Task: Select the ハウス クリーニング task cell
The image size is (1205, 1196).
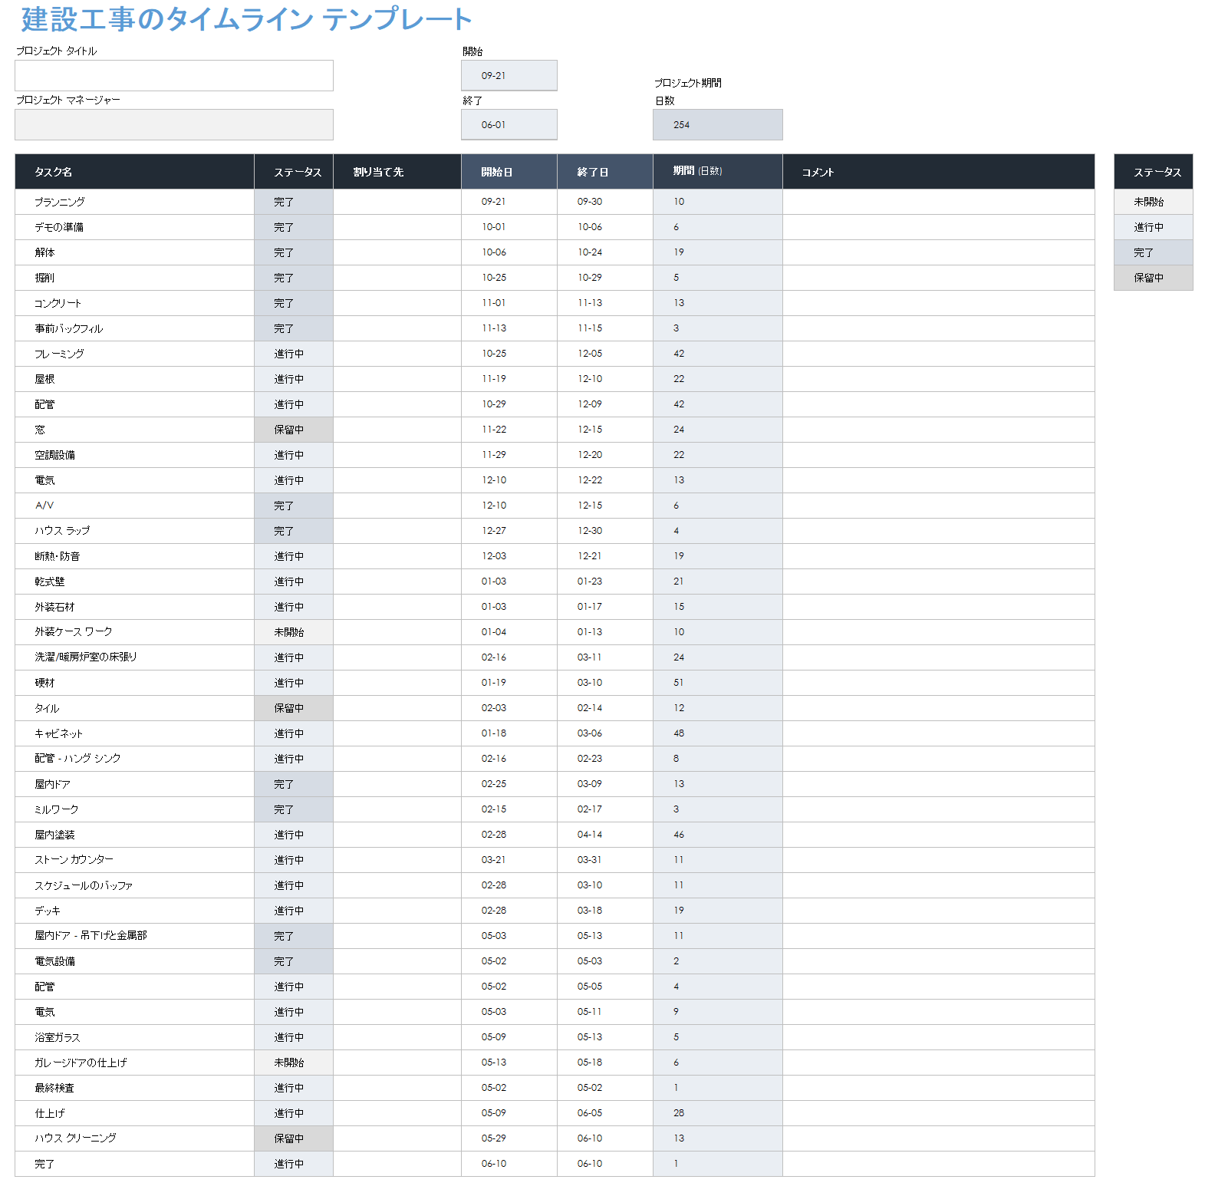Action: coord(135,1138)
